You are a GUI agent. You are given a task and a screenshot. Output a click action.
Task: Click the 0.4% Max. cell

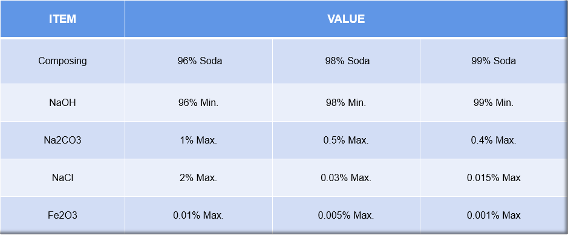494,141
